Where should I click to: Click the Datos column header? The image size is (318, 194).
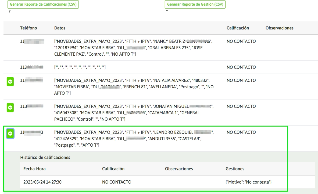click(x=60, y=28)
